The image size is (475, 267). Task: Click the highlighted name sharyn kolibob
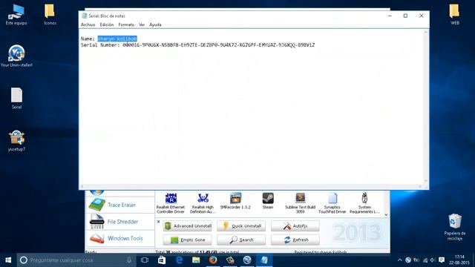pos(117,39)
